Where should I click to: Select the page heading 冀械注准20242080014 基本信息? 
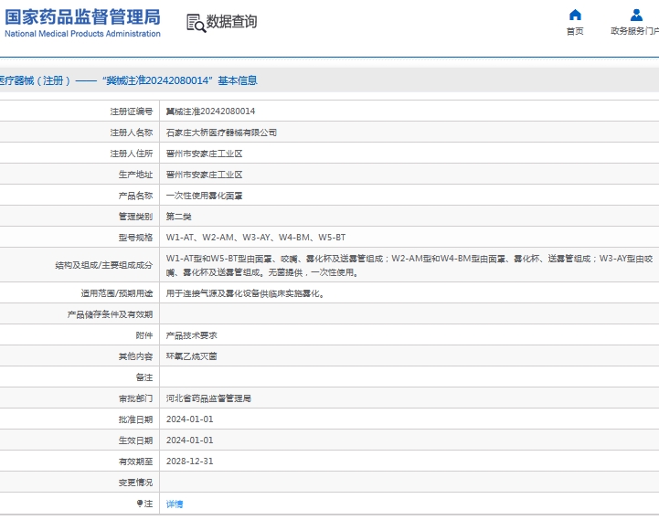[x=180, y=80]
